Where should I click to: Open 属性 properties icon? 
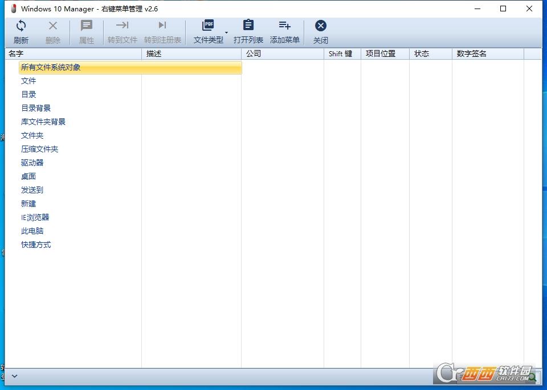(x=87, y=26)
